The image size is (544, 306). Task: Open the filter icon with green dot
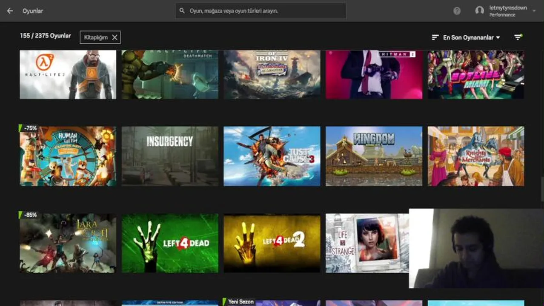coord(518,37)
